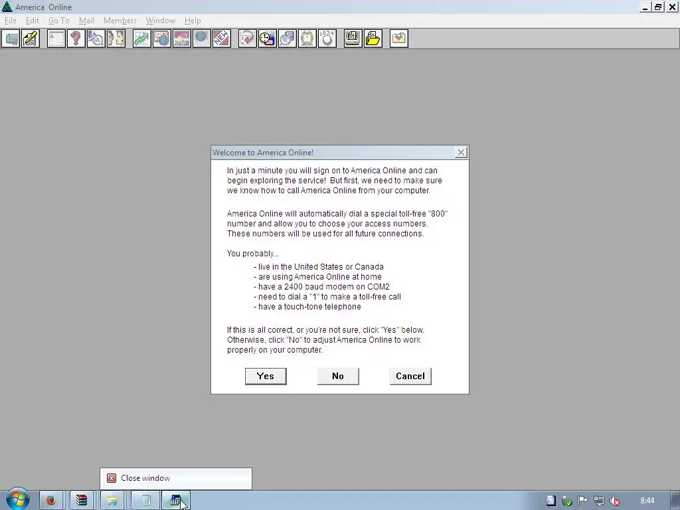Click the green stock chart arrow icon

click(142, 39)
